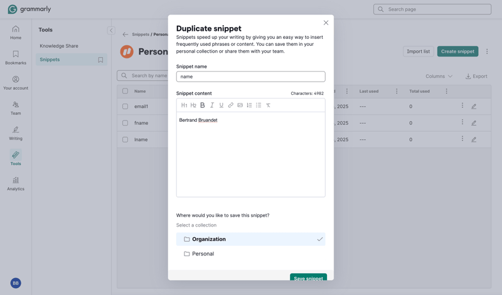
Task: Focus the Search page box
Action: click(x=432, y=9)
